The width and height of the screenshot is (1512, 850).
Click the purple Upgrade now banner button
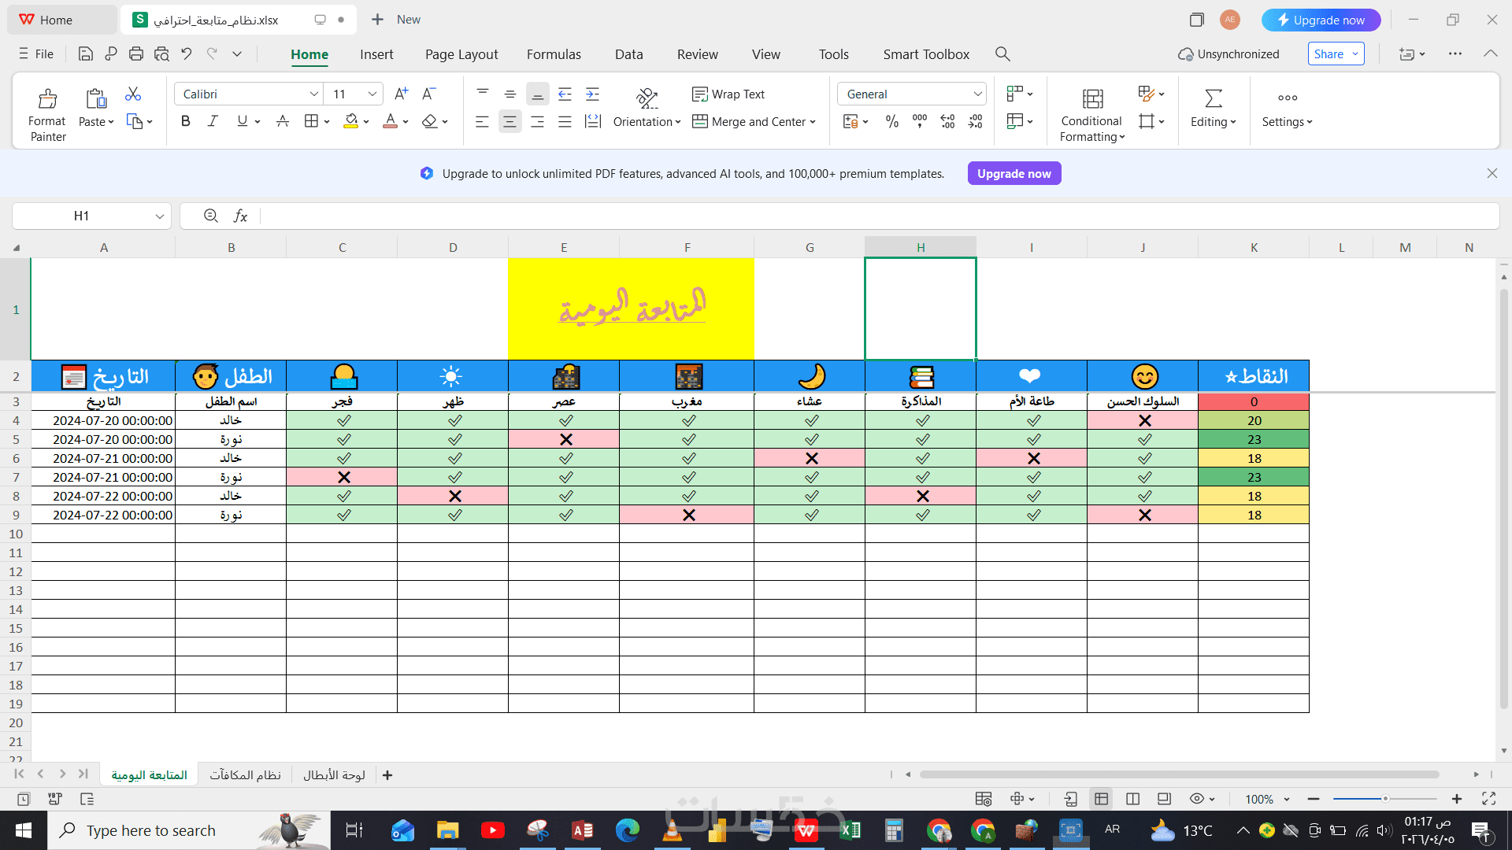(x=1014, y=174)
